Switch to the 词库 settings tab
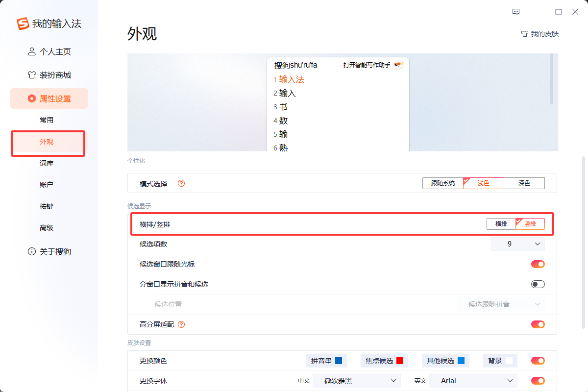The height and width of the screenshot is (392, 588). coord(46,163)
